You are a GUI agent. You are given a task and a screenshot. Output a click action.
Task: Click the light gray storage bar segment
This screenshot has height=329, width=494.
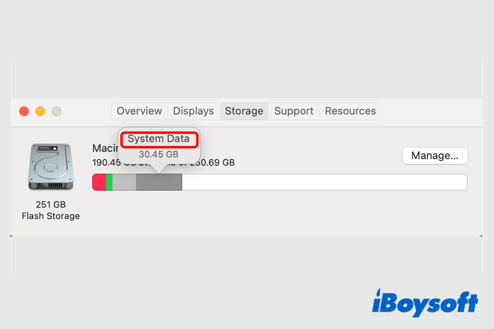[x=124, y=182]
